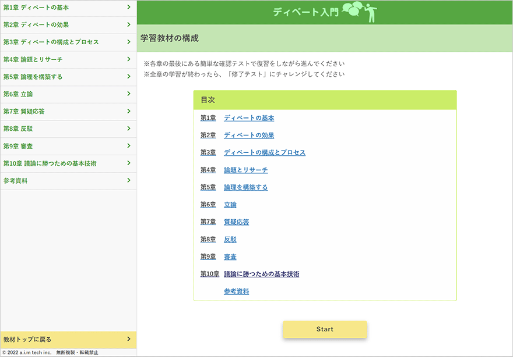Open the 審査 link in 目次
Image resolution: width=513 pixels, height=357 pixels.
click(230, 257)
